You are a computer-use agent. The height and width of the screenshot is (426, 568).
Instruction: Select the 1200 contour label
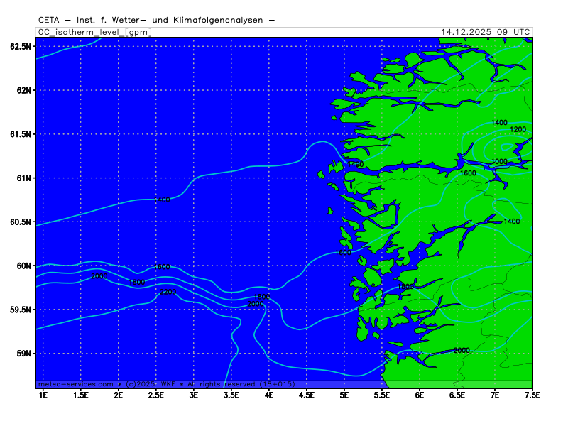click(x=518, y=129)
